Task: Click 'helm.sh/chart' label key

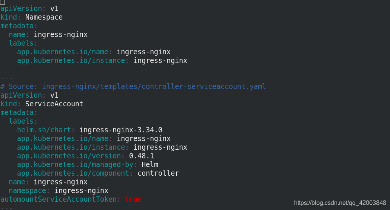Action: click(x=44, y=130)
